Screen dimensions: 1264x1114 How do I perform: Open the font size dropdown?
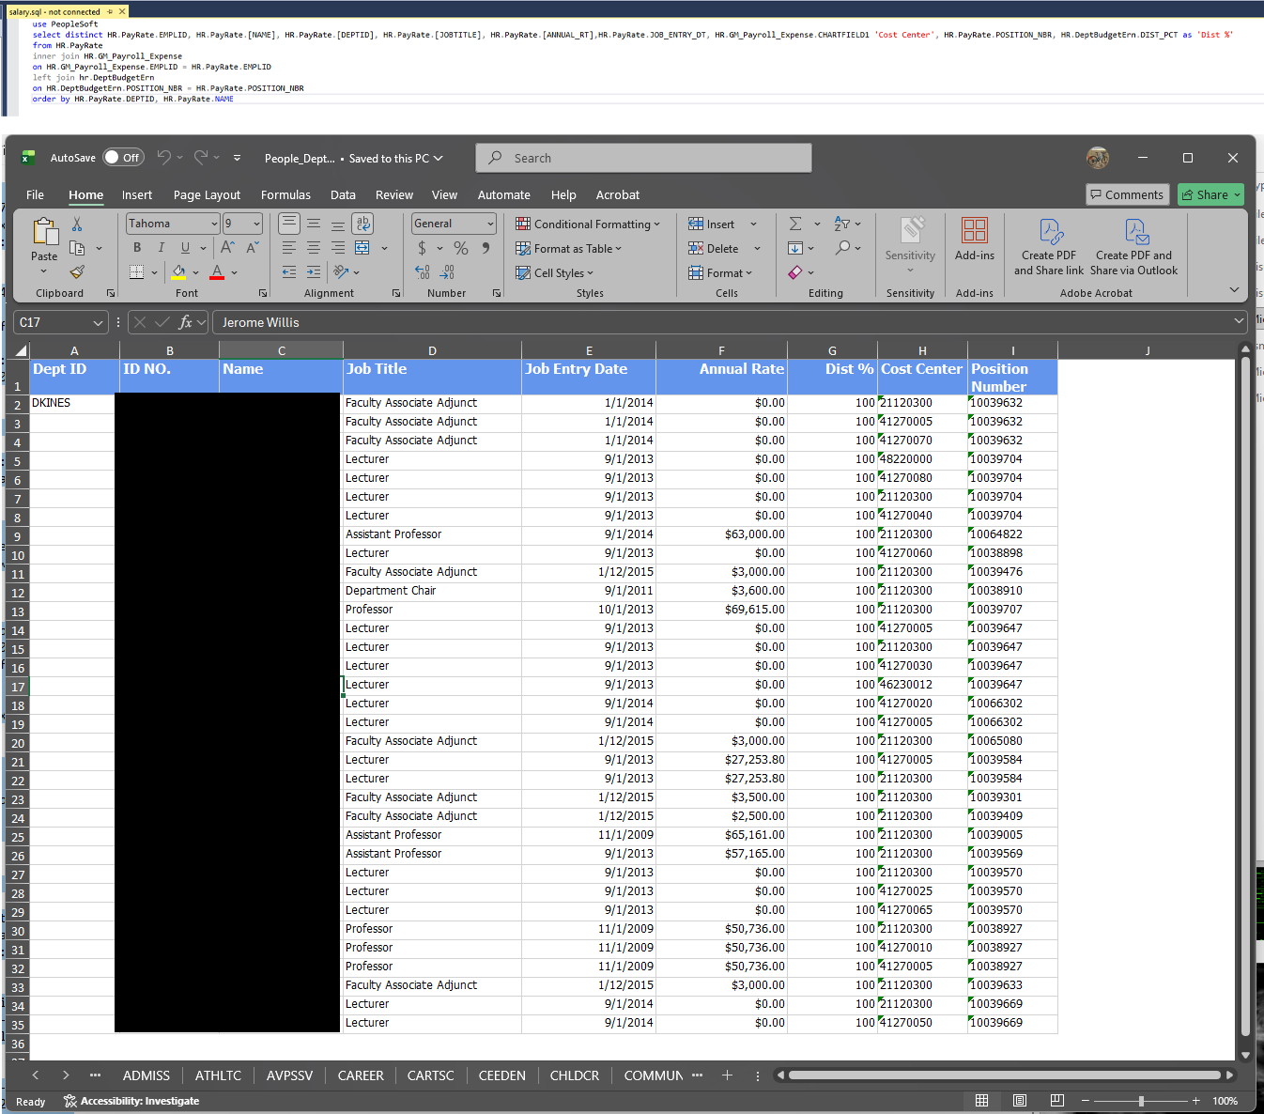(x=256, y=224)
